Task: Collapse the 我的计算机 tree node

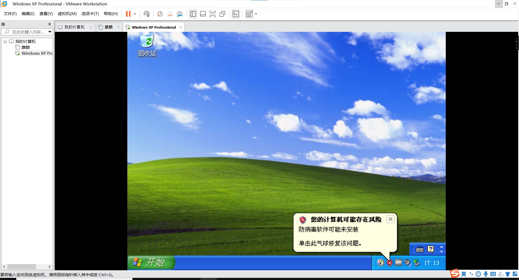Action: 5,42
